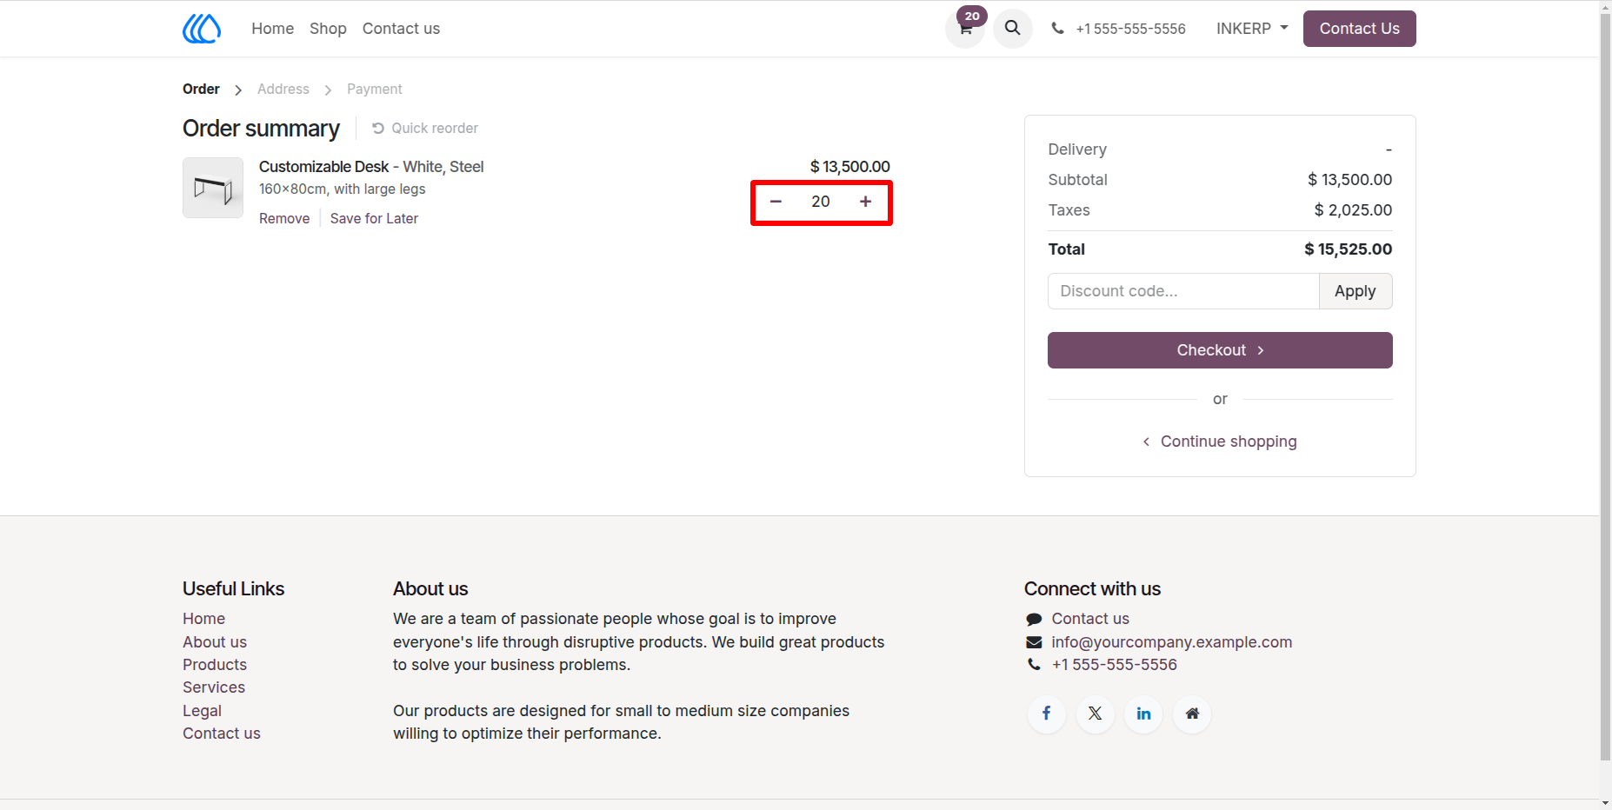Click footer phone number link
1612x810 pixels.
[1114, 664]
